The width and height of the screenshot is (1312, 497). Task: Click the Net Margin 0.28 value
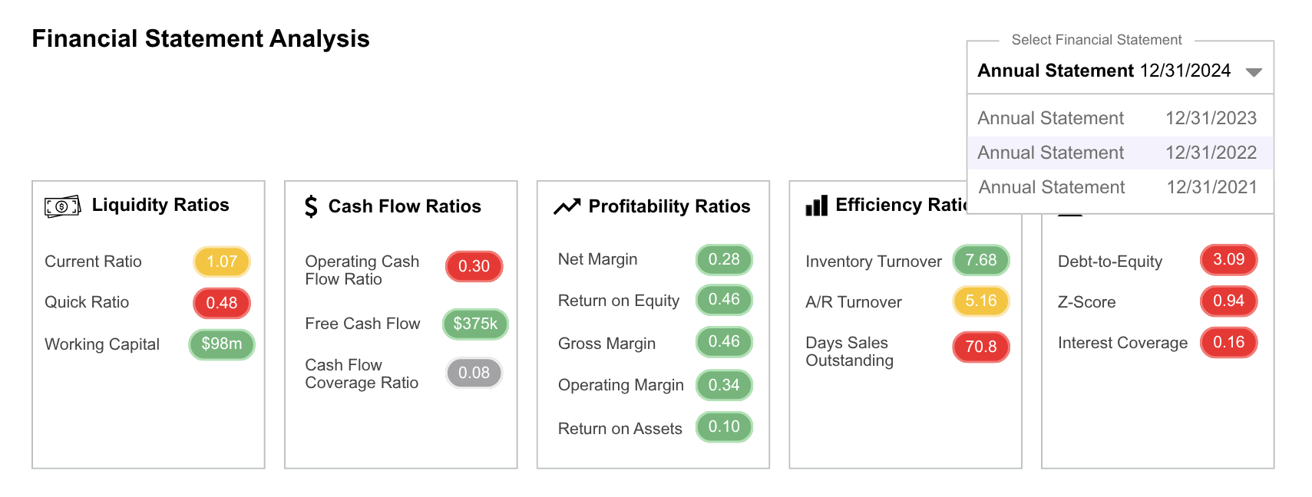coord(724,259)
